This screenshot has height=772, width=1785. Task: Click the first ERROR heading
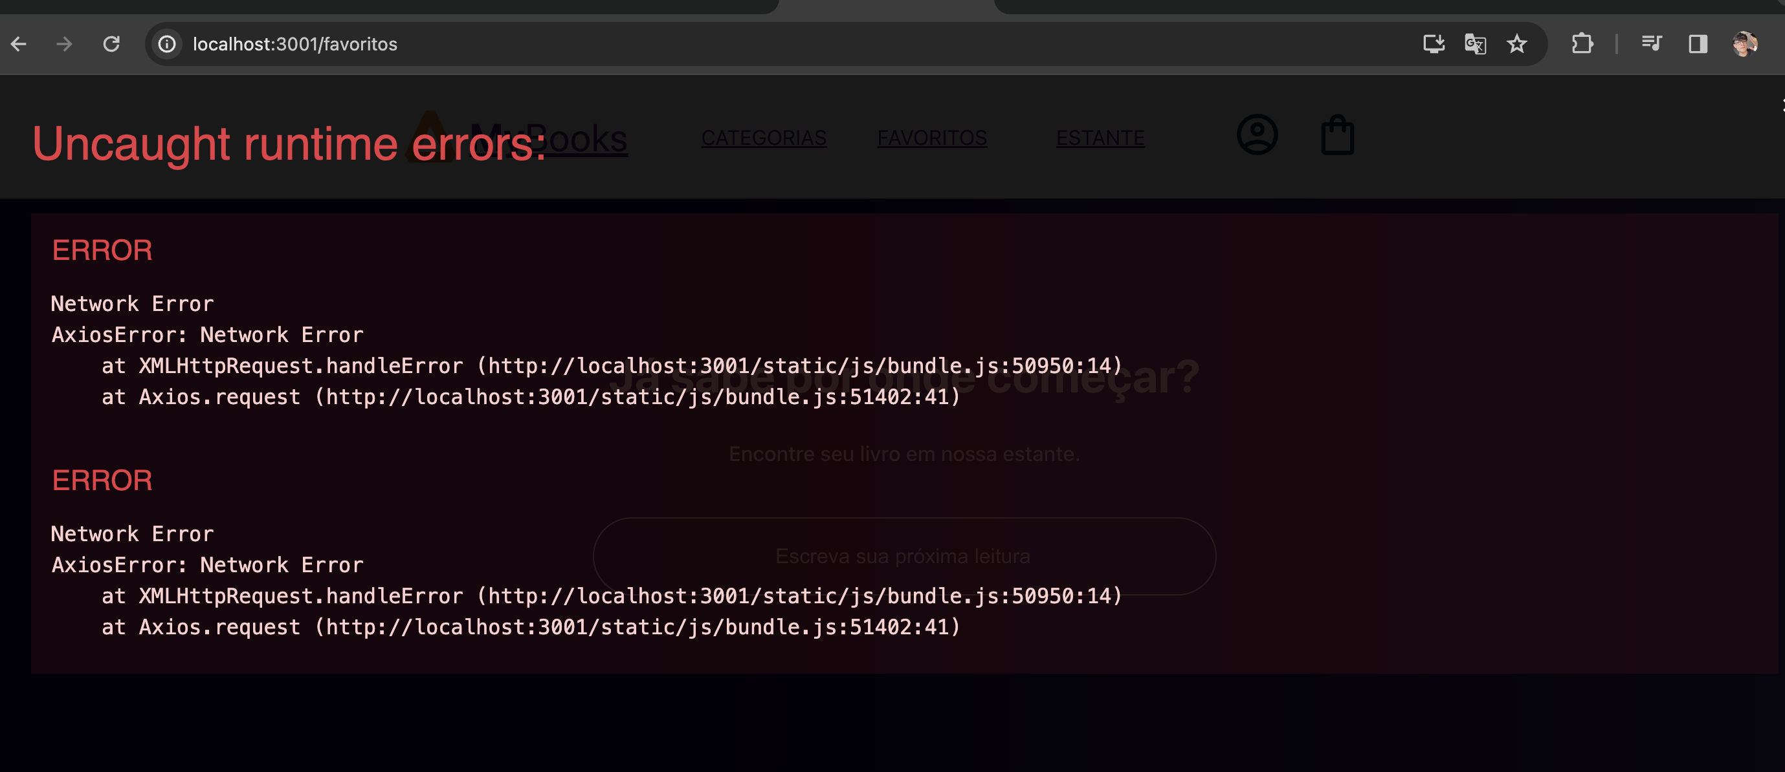[102, 250]
